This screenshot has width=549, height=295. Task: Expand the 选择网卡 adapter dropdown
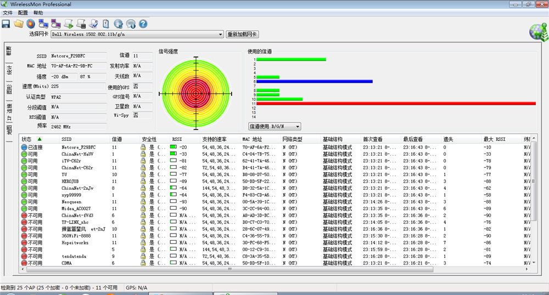click(220, 34)
